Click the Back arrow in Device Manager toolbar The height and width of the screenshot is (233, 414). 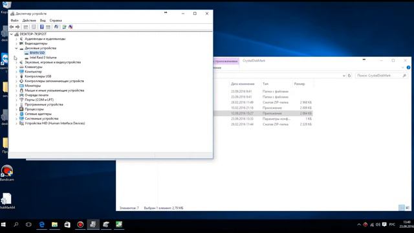[x=12, y=27]
